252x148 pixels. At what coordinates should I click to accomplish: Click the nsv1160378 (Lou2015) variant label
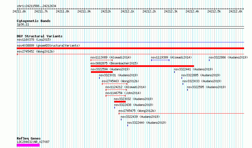[x=34, y=40]
